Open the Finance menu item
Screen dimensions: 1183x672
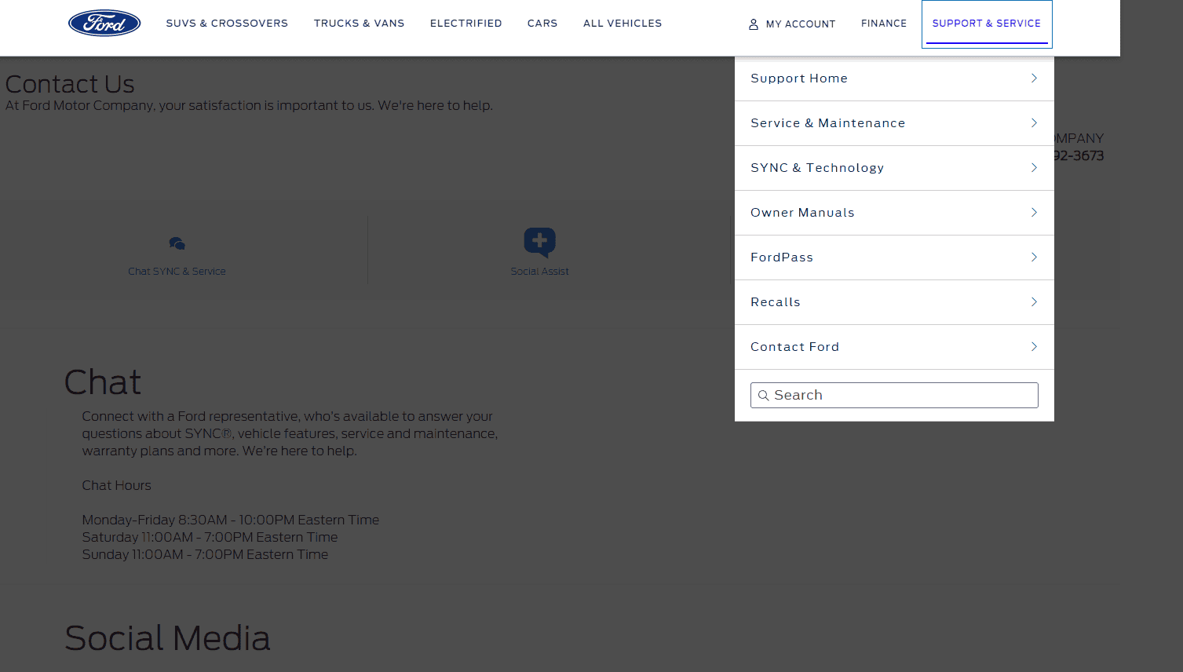(x=884, y=24)
